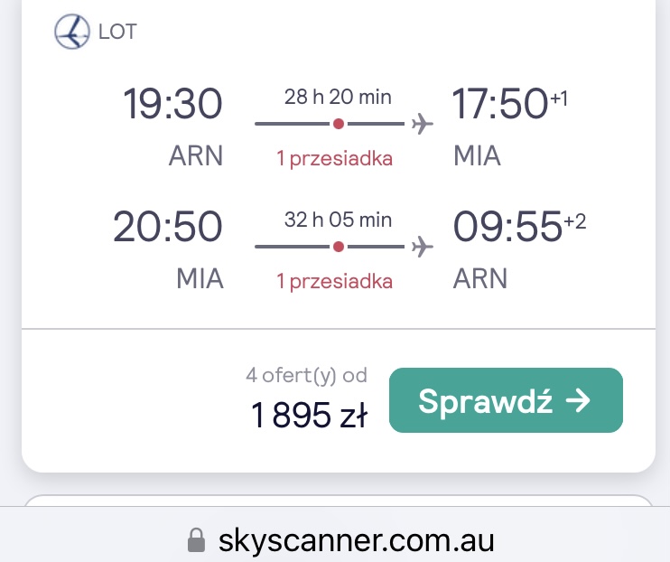Click the red stopover dot on outbound flight

339,124
